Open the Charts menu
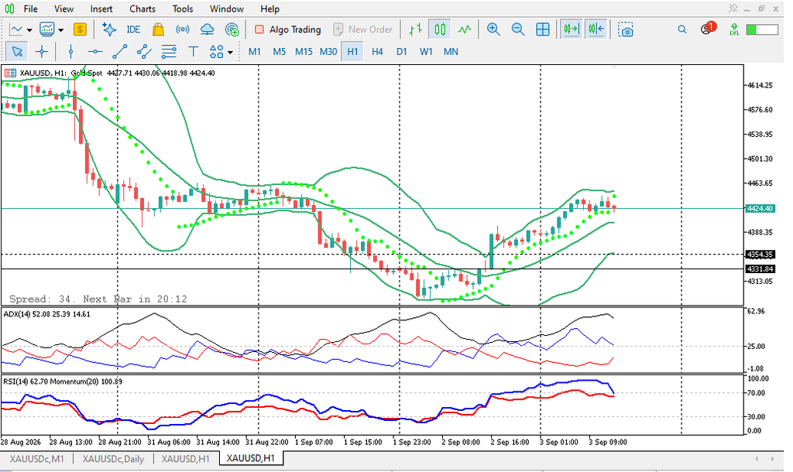 [x=142, y=9]
